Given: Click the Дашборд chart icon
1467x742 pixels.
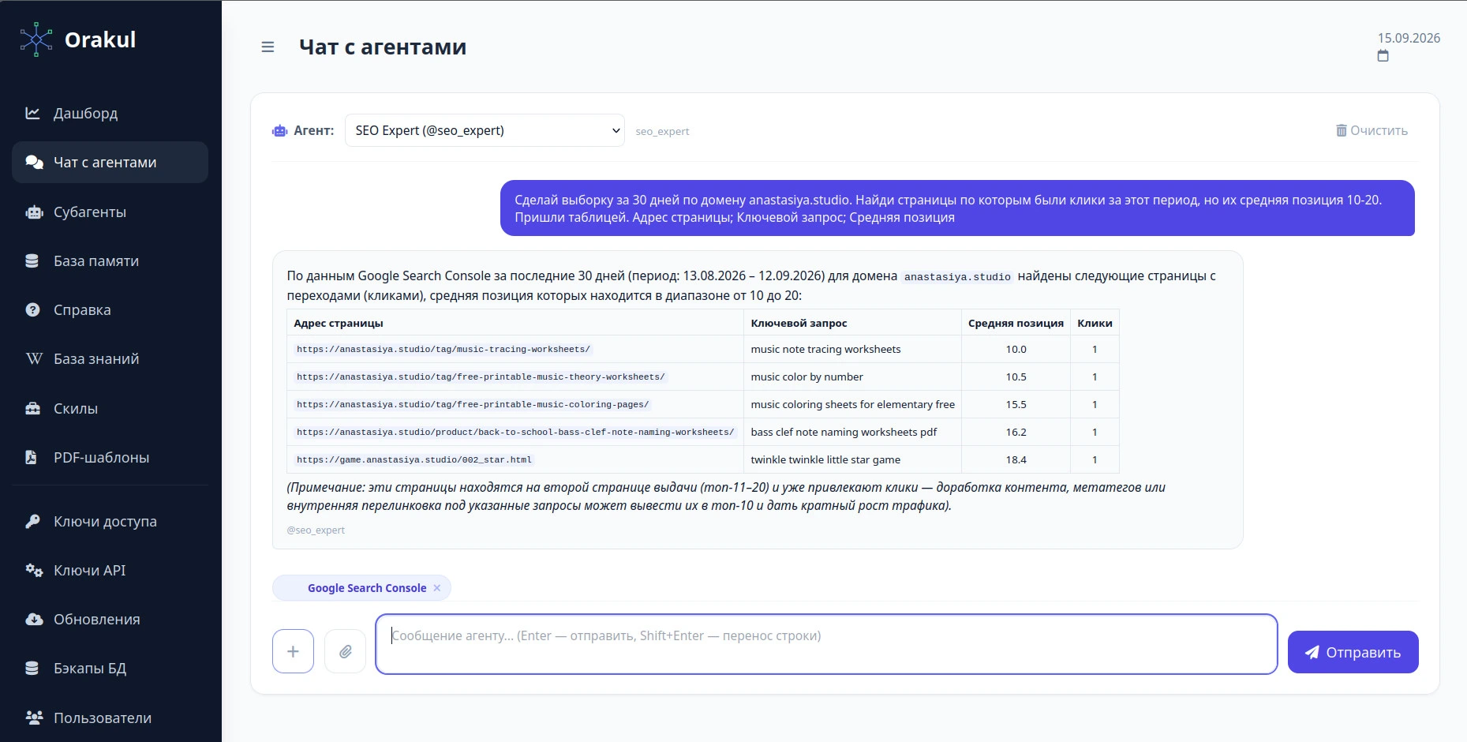Looking at the screenshot, I should [32, 113].
